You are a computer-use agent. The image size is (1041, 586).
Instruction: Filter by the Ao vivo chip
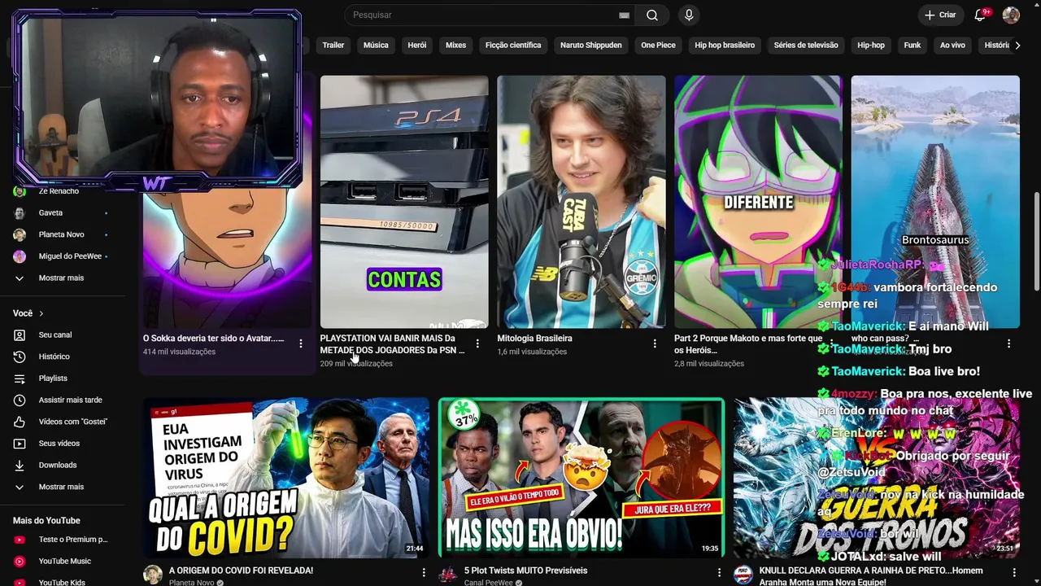point(952,46)
